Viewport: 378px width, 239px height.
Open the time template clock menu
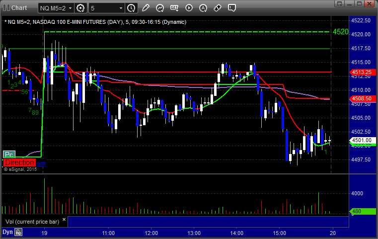(132, 8)
